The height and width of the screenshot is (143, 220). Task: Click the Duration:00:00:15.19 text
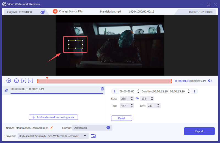155,91
